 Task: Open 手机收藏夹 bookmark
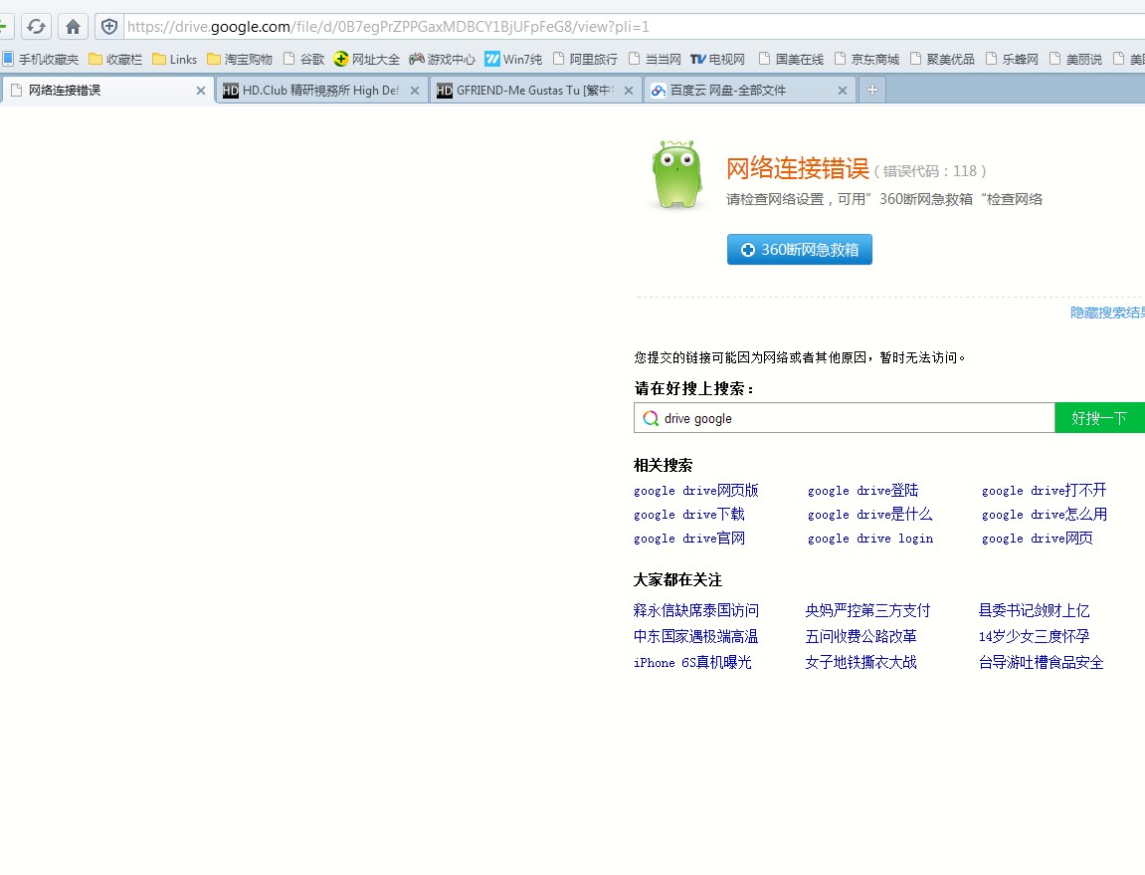pyautogui.click(x=41, y=59)
